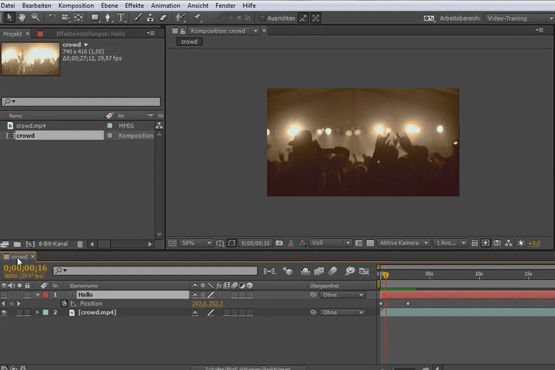Open the Aktive Kamera dropdown
The image size is (555, 370).
point(404,243)
